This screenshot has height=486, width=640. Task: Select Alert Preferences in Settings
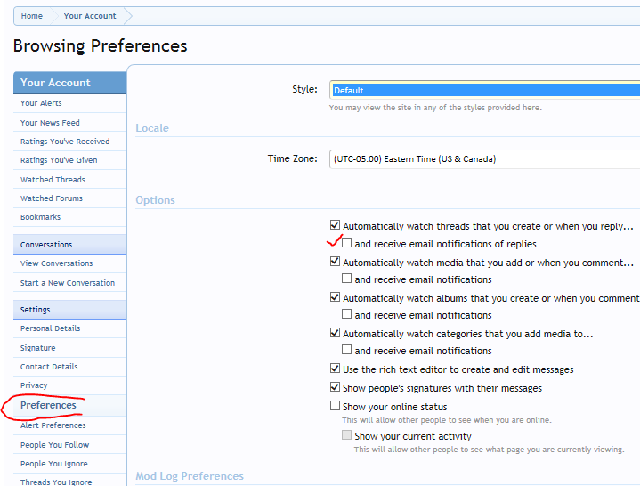(x=53, y=425)
